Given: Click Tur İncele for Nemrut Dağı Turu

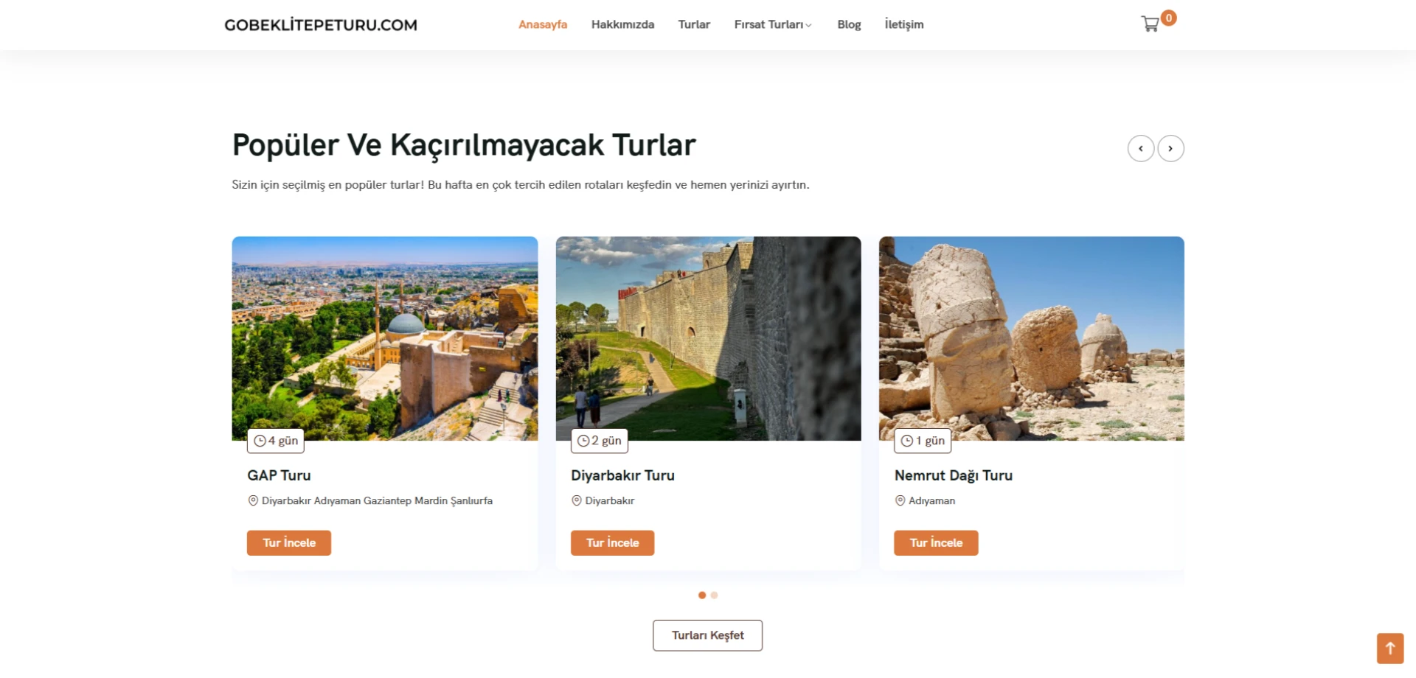Looking at the screenshot, I should pos(936,543).
